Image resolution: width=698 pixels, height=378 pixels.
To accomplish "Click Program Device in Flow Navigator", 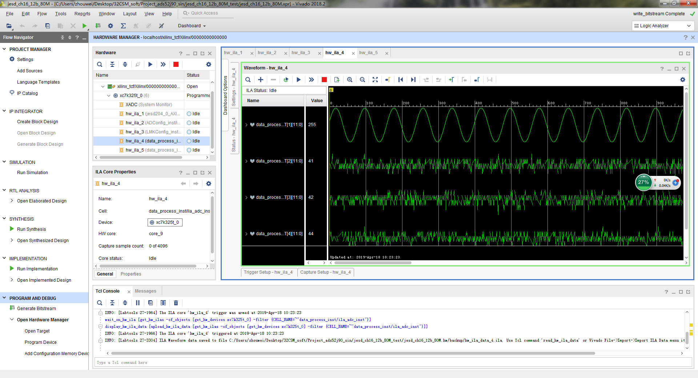I will (x=41, y=342).
